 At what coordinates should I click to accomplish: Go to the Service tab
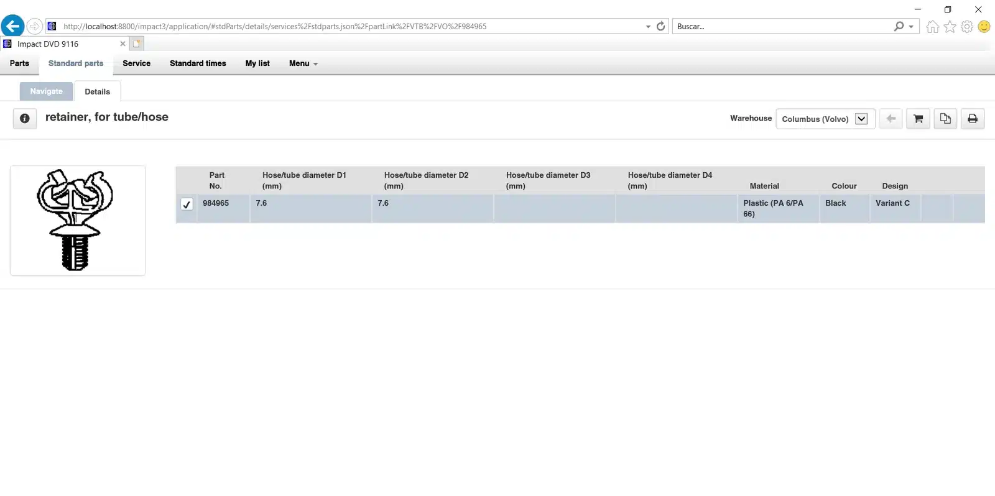coord(136,63)
